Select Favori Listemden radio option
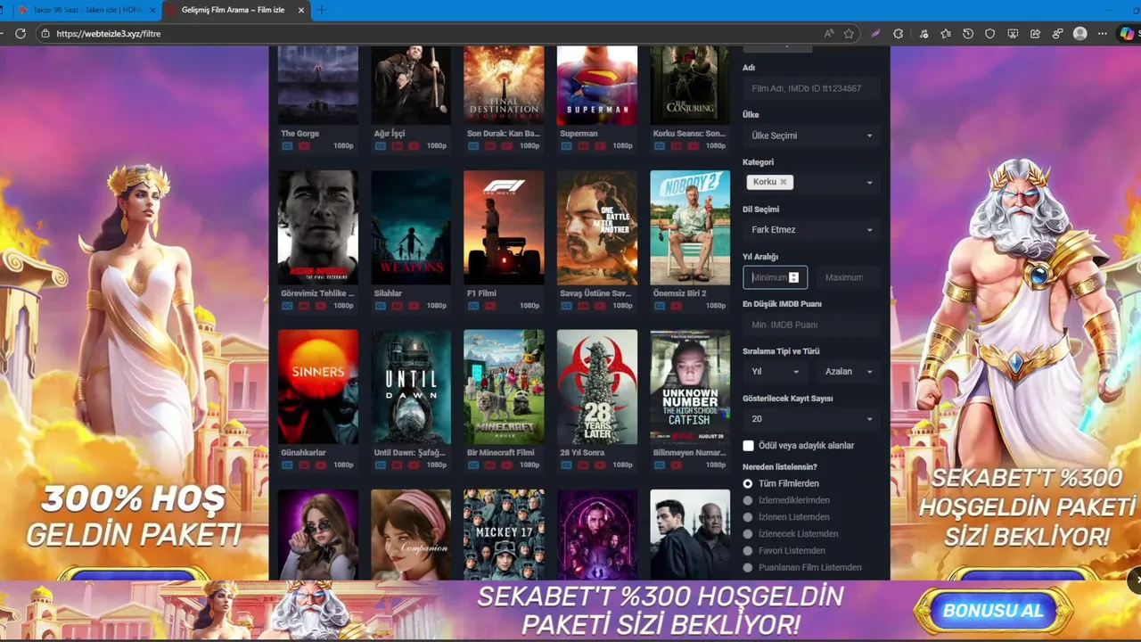This screenshot has height=642, width=1141. point(748,550)
